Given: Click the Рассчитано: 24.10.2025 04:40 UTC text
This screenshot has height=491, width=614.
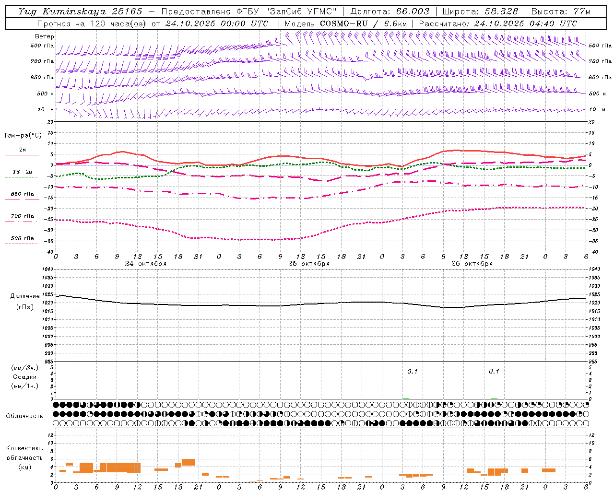Looking at the screenshot, I should point(498,23).
